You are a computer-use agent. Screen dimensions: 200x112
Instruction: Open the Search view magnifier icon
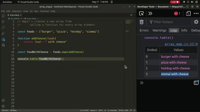coord(3,28)
